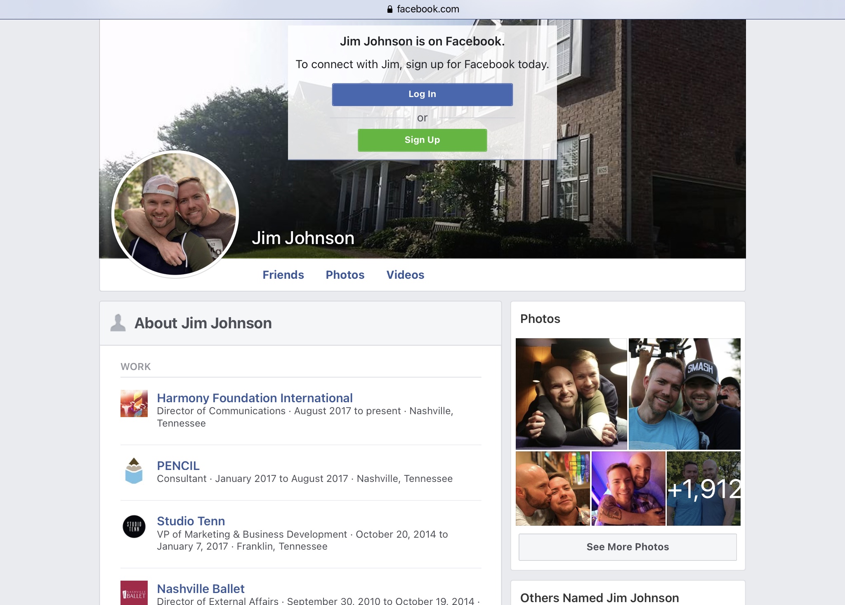Open the +1,912 more photos thumbnail
This screenshot has width=845, height=605.
pyautogui.click(x=703, y=488)
